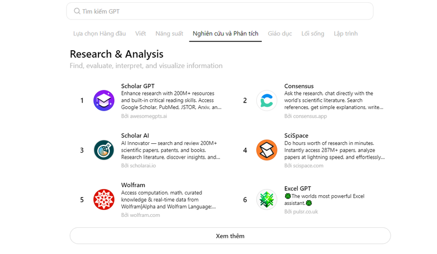Focus the Tìm kiếm GPT search field
Viewport: 437px width, 254px height.
[x=220, y=11]
